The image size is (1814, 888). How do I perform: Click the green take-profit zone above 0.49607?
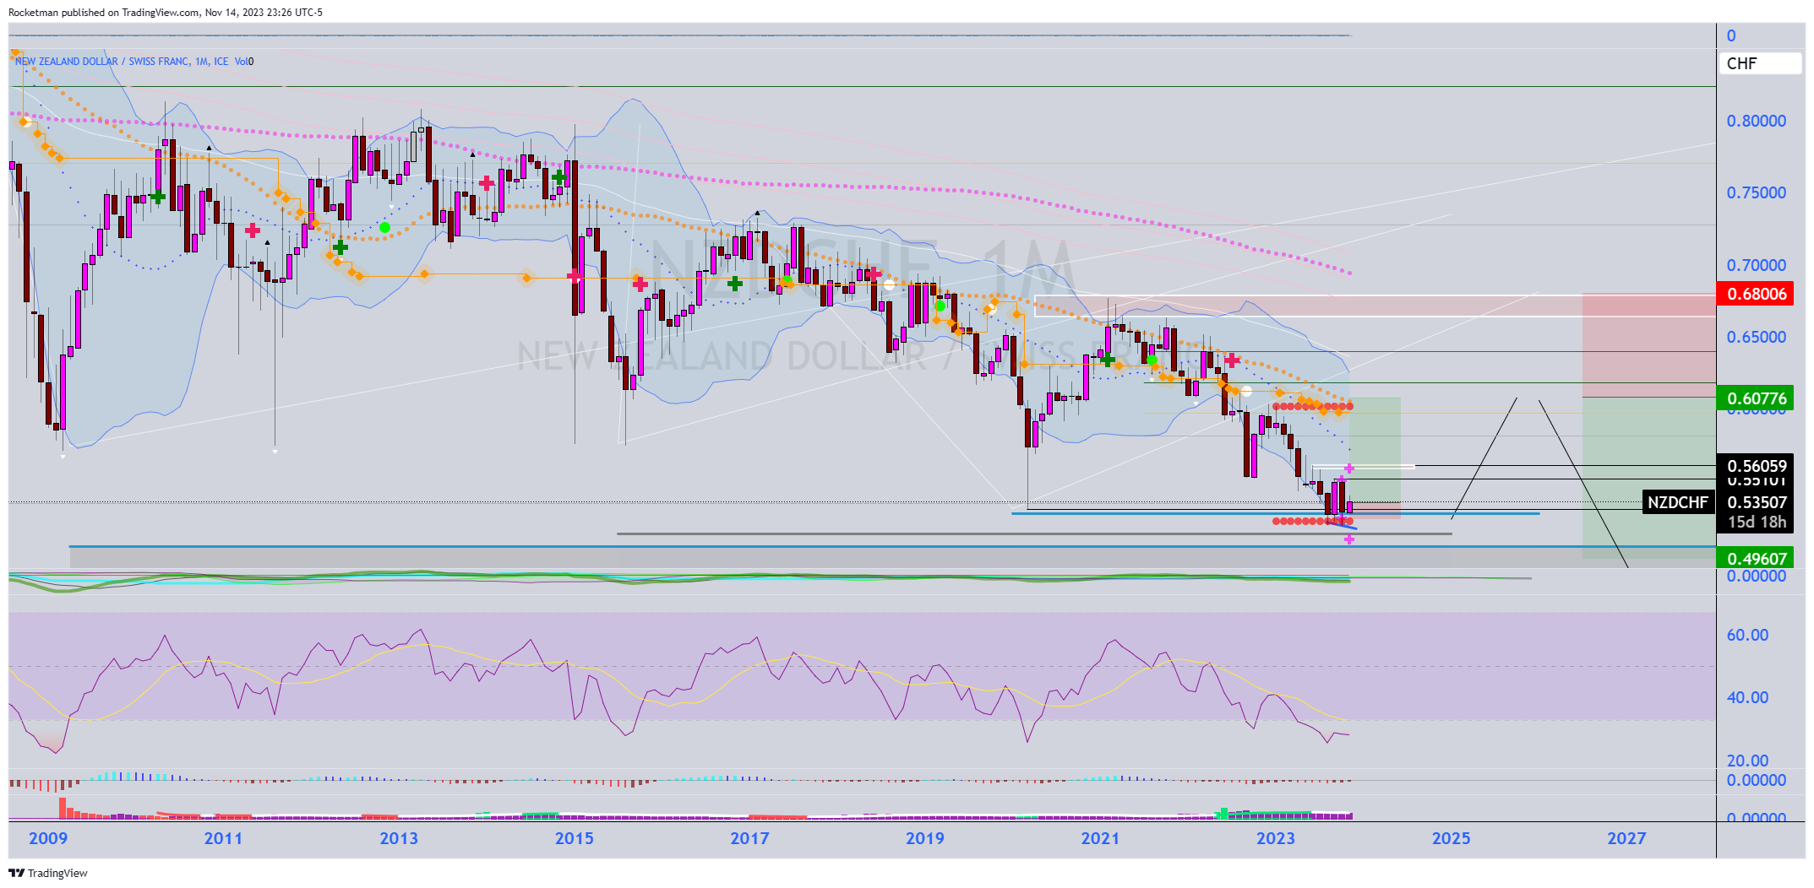[x=1648, y=478]
